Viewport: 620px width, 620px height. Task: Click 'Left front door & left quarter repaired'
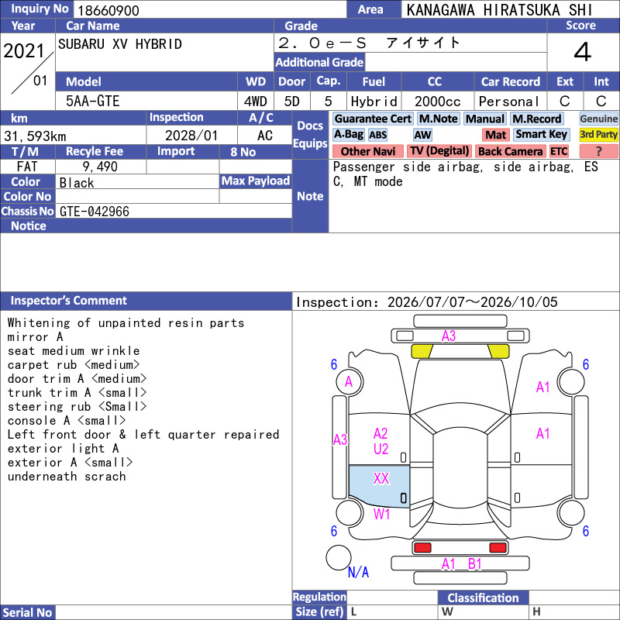(x=143, y=435)
